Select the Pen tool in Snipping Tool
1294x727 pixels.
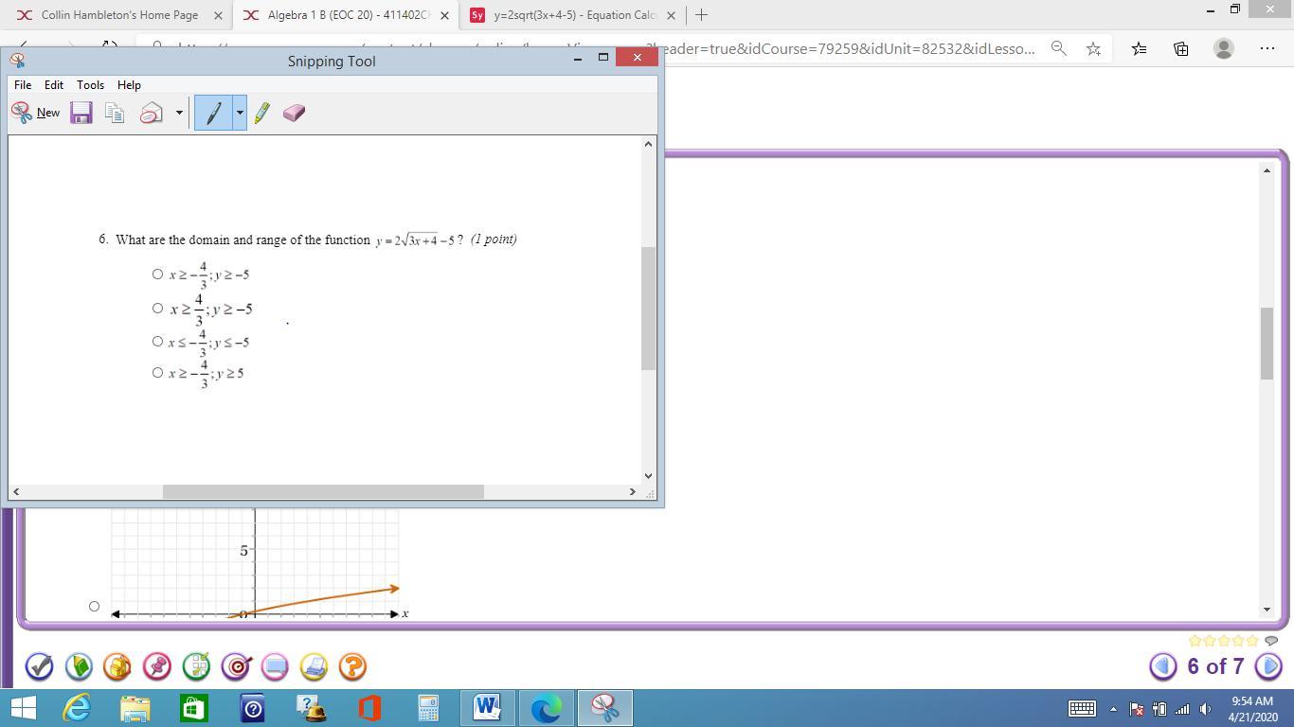(x=214, y=113)
